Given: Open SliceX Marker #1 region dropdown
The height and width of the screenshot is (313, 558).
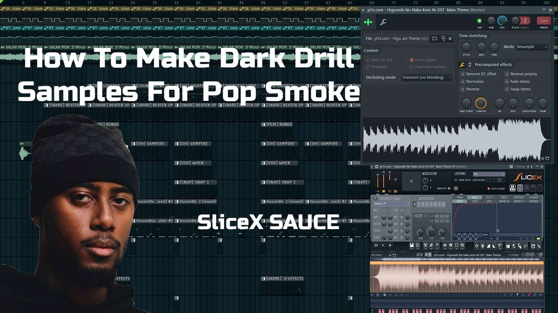Looking at the screenshot, I should (x=391, y=203).
